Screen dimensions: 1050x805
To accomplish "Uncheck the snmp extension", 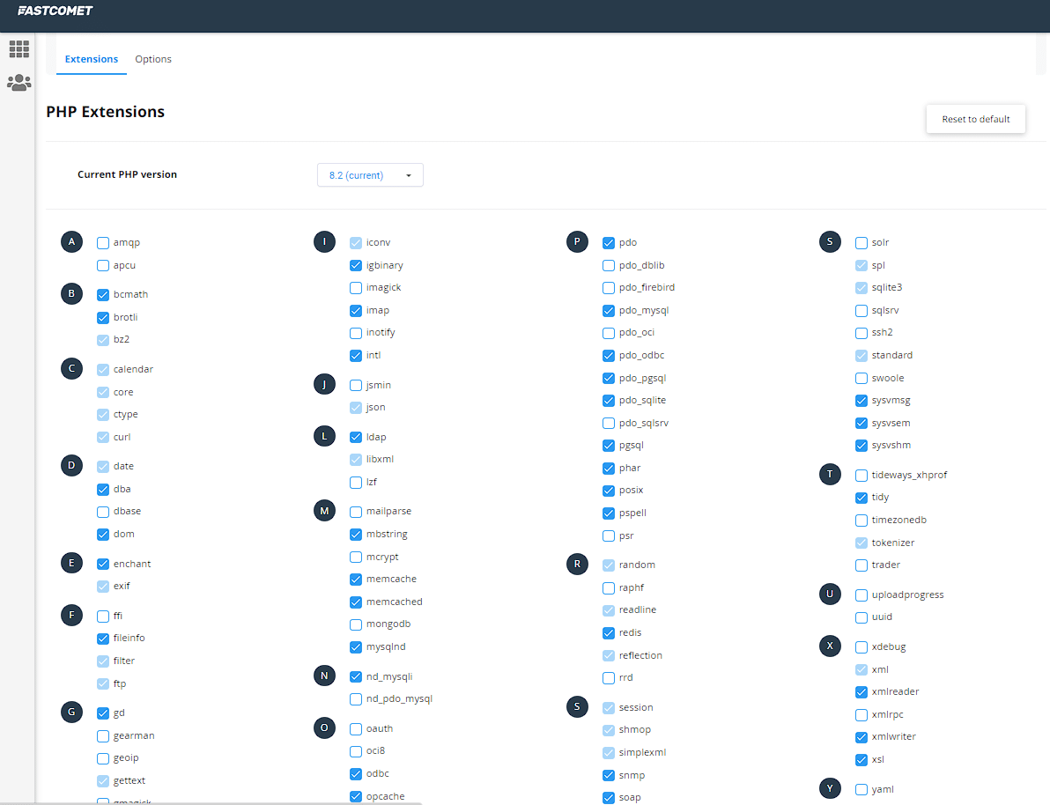I will tap(609, 776).
